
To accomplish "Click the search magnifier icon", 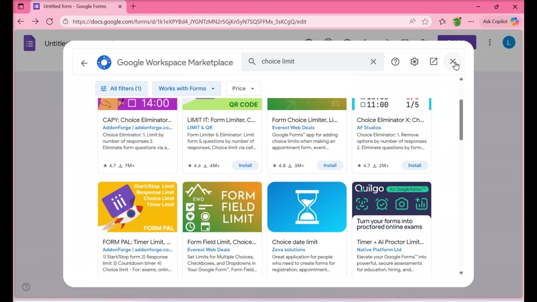I will (x=252, y=62).
